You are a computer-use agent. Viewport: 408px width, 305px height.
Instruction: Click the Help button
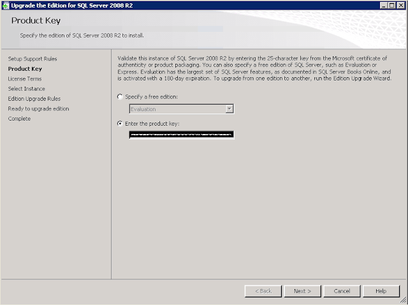(x=381, y=291)
